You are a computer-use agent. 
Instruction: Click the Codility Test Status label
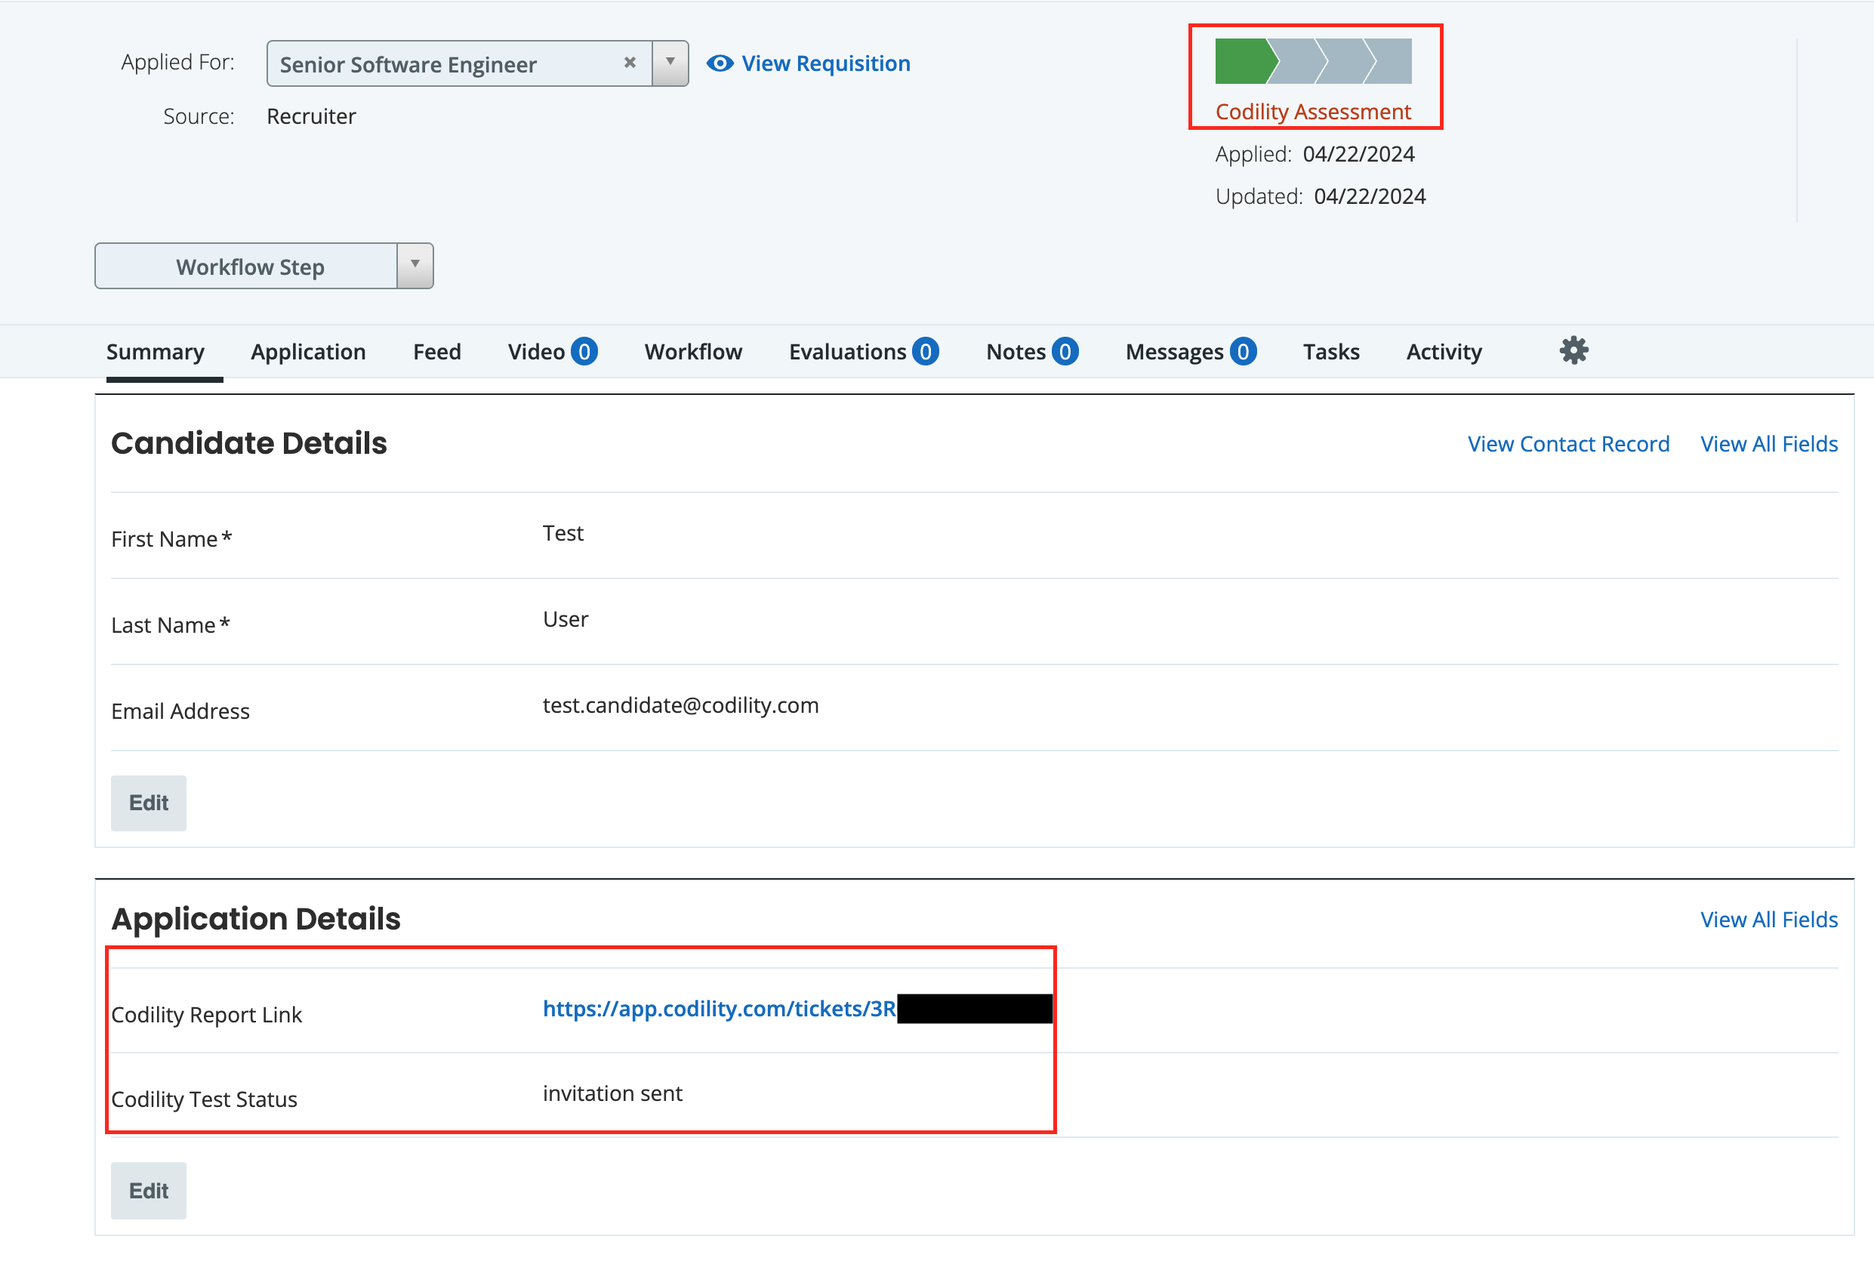[204, 1099]
